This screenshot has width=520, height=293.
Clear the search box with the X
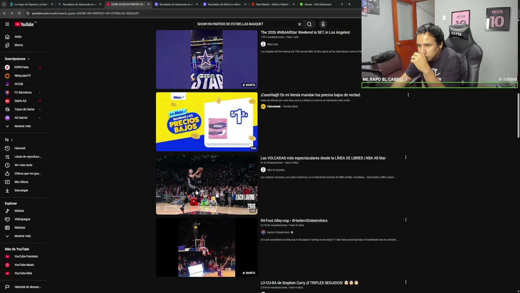299,24
